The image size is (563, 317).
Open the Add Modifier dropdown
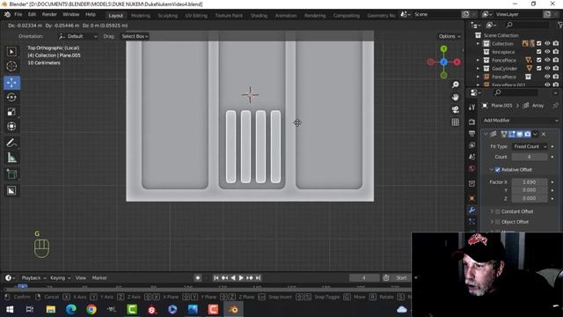point(520,121)
